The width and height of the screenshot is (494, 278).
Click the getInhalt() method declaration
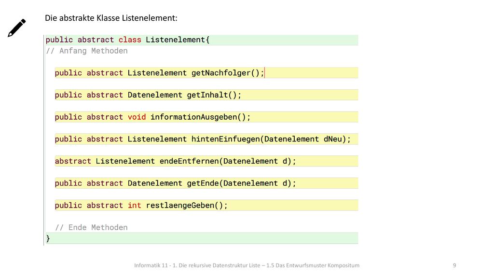click(206, 95)
